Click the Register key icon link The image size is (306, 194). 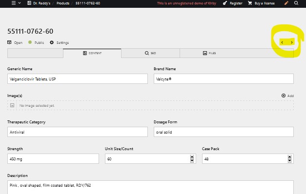pos(233,3)
